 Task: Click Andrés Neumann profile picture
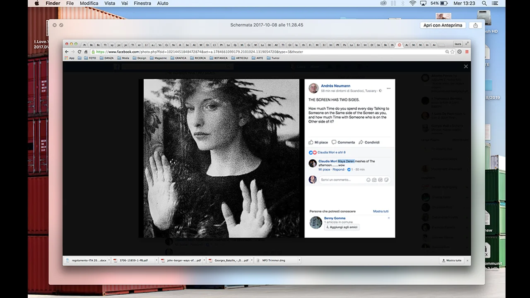[x=313, y=88]
